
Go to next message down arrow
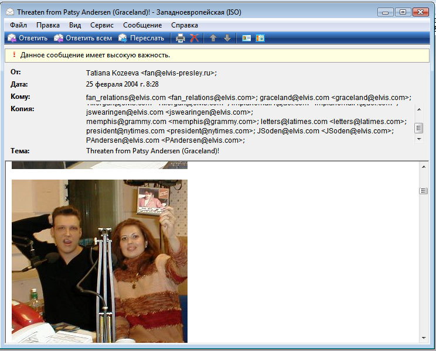tap(227, 38)
